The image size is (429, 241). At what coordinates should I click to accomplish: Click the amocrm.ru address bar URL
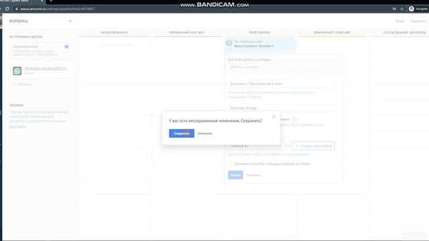pyautogui.click(x=57, y=9)
